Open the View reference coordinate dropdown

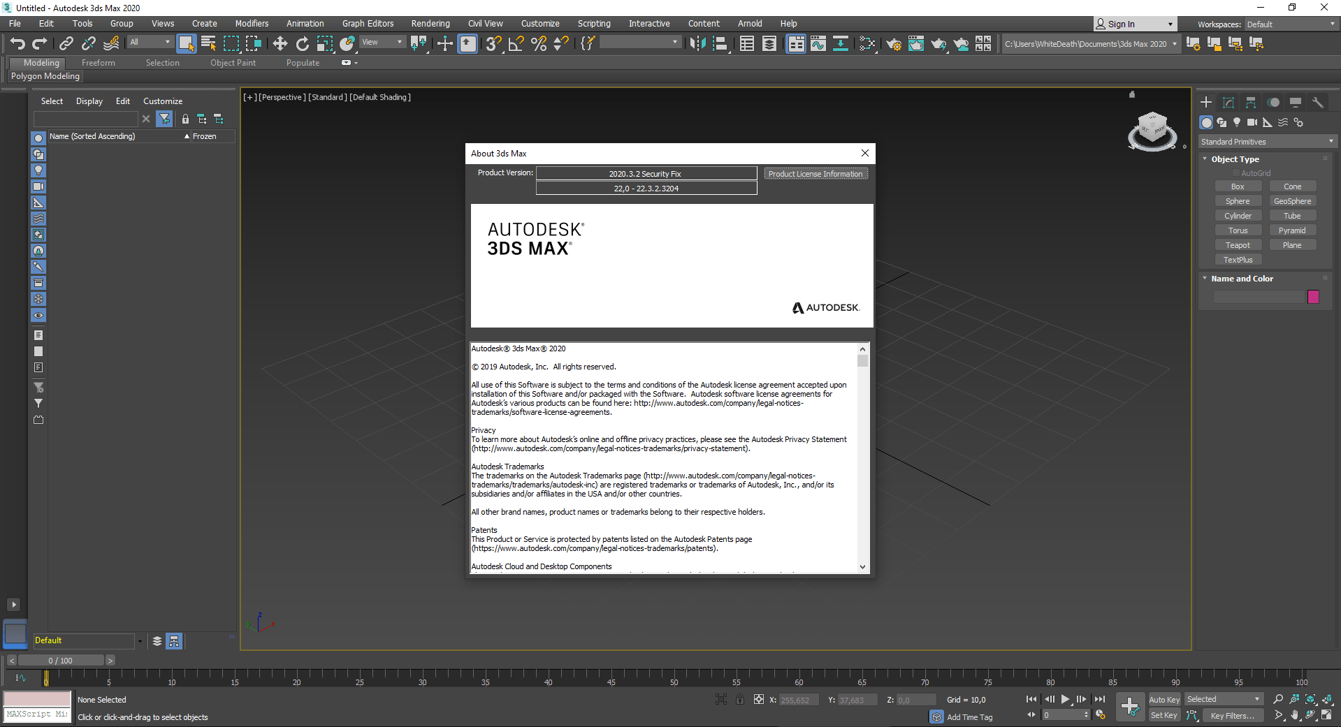[382, 43]
